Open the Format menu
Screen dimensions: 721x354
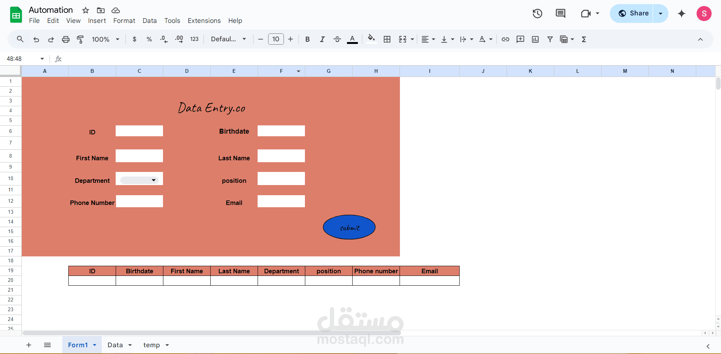click(124, 21)
